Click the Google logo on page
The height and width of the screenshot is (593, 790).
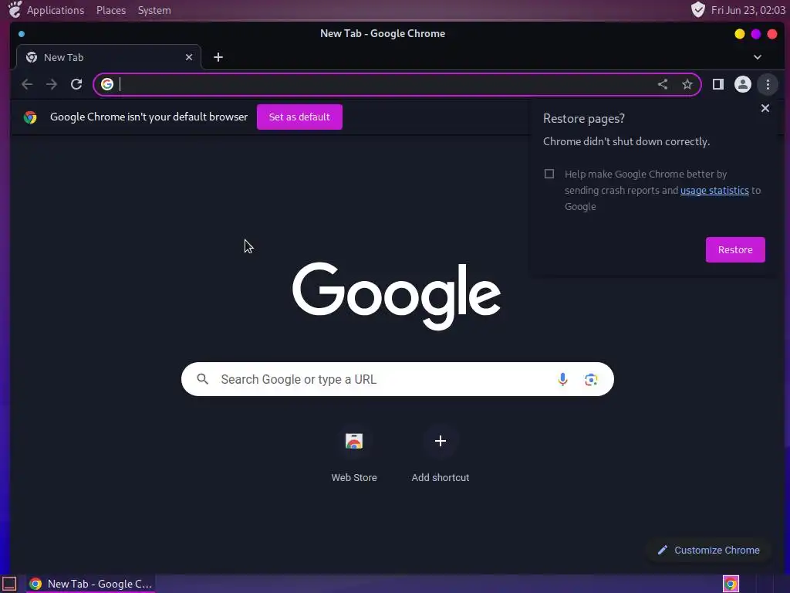pyautogui.click(x=397, y=296)
